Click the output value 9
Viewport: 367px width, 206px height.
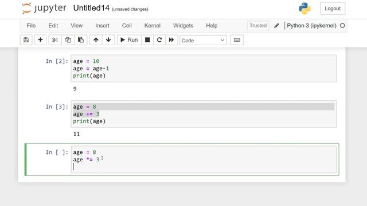click(75, 89)
